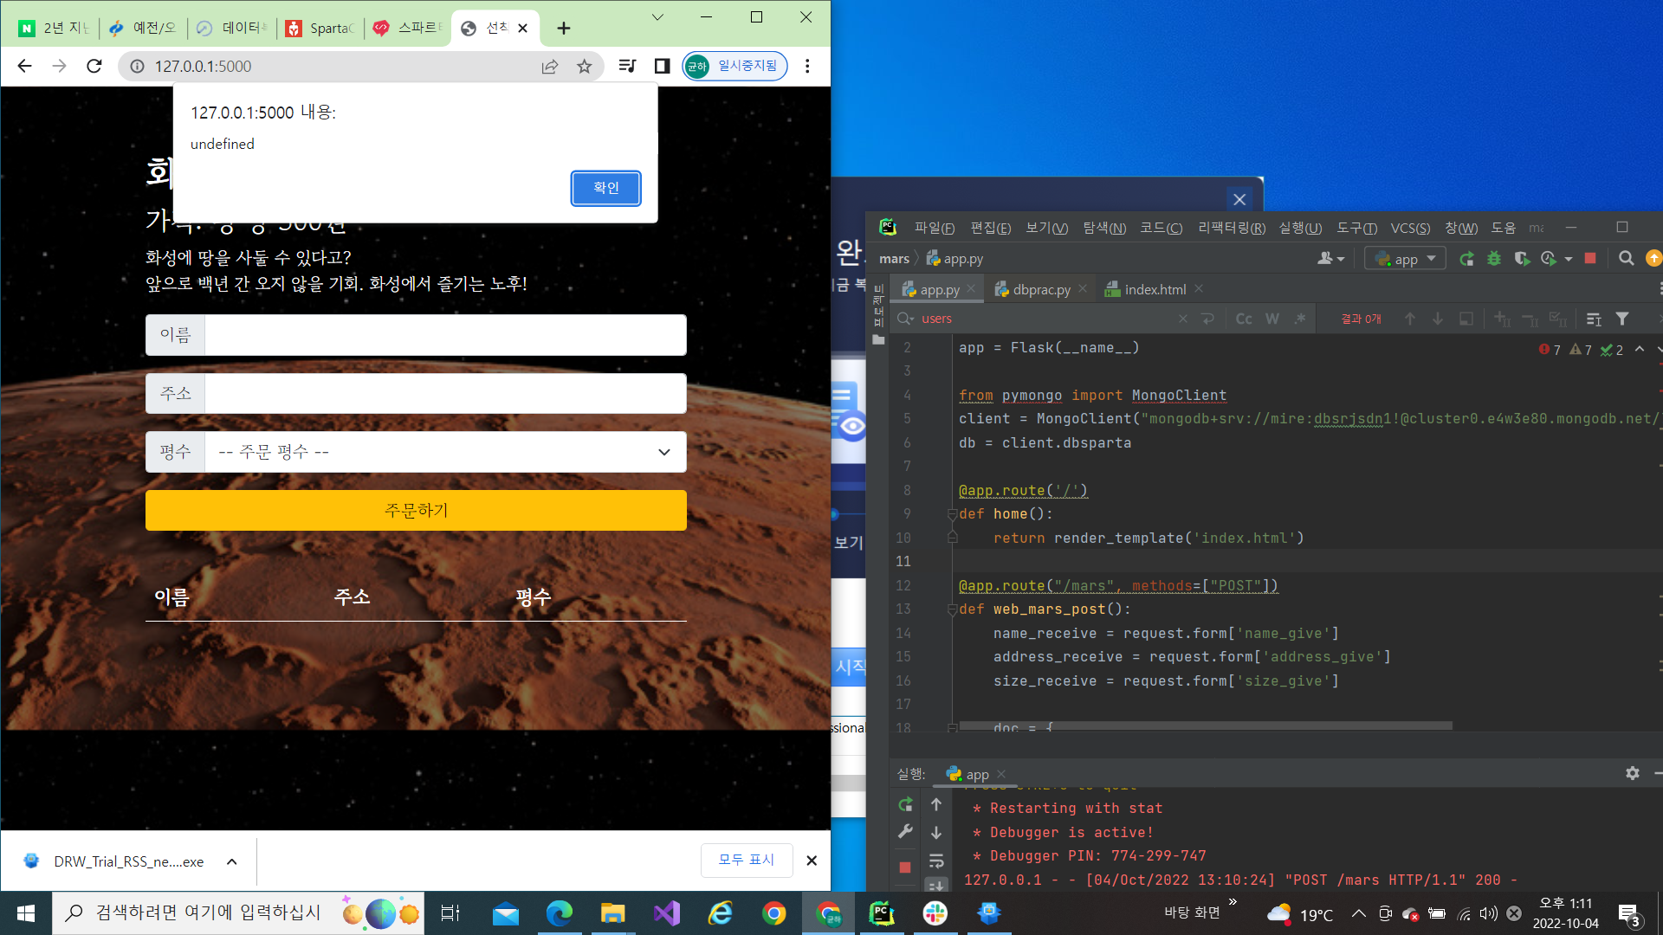This screenshot has width=1663, height=935.
Task: Open the DRW_Trial_RSS download options arrow
Action: pos(232,861)
